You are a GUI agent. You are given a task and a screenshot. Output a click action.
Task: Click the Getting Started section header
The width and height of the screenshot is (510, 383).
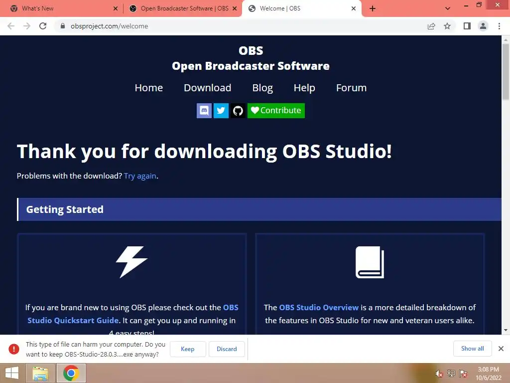click(259, 209)
